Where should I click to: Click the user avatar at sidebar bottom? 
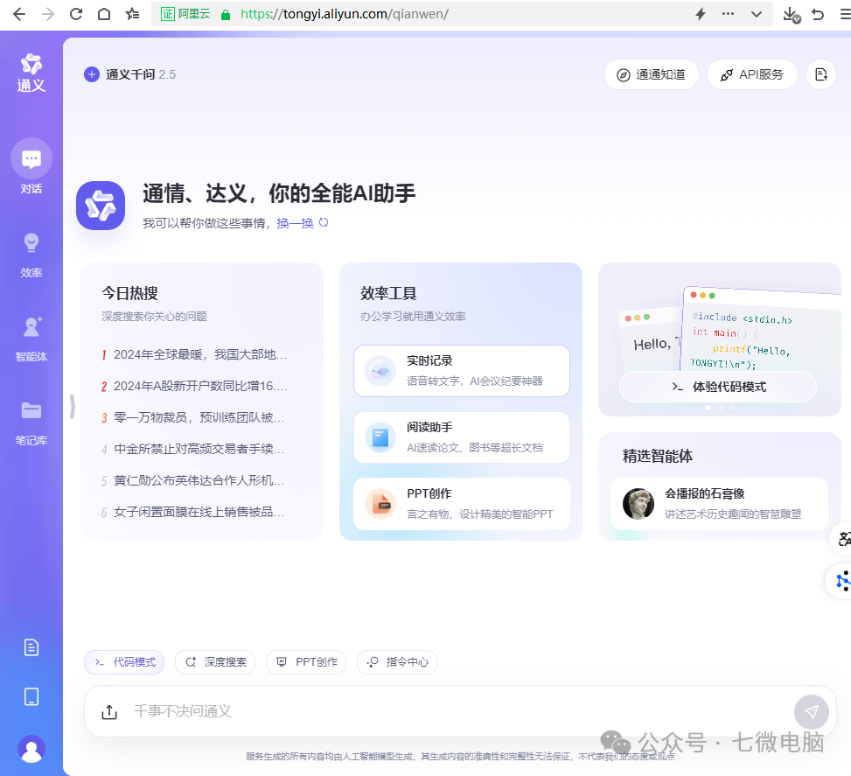click(x=31, y=750)
